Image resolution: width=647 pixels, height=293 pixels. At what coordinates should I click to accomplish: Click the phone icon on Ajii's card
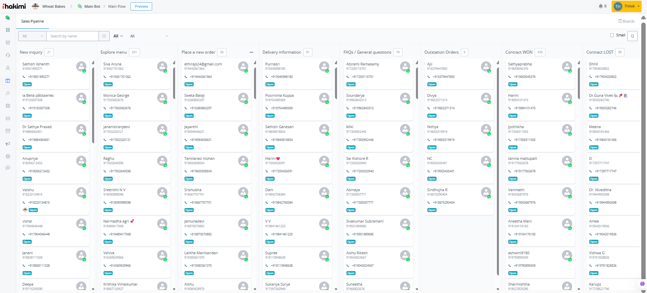pos(429,77)
